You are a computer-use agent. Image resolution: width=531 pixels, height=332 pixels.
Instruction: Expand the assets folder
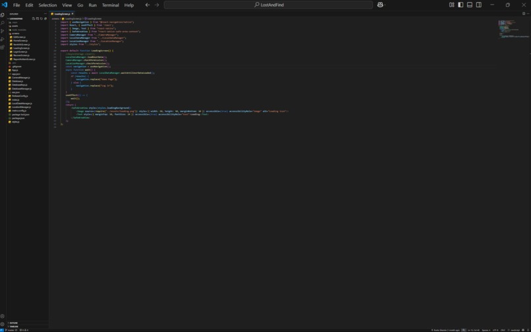coord(15,26)
